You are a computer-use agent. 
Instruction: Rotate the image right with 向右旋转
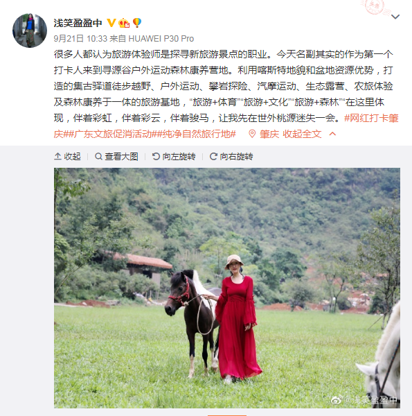[x=231, y=157]
